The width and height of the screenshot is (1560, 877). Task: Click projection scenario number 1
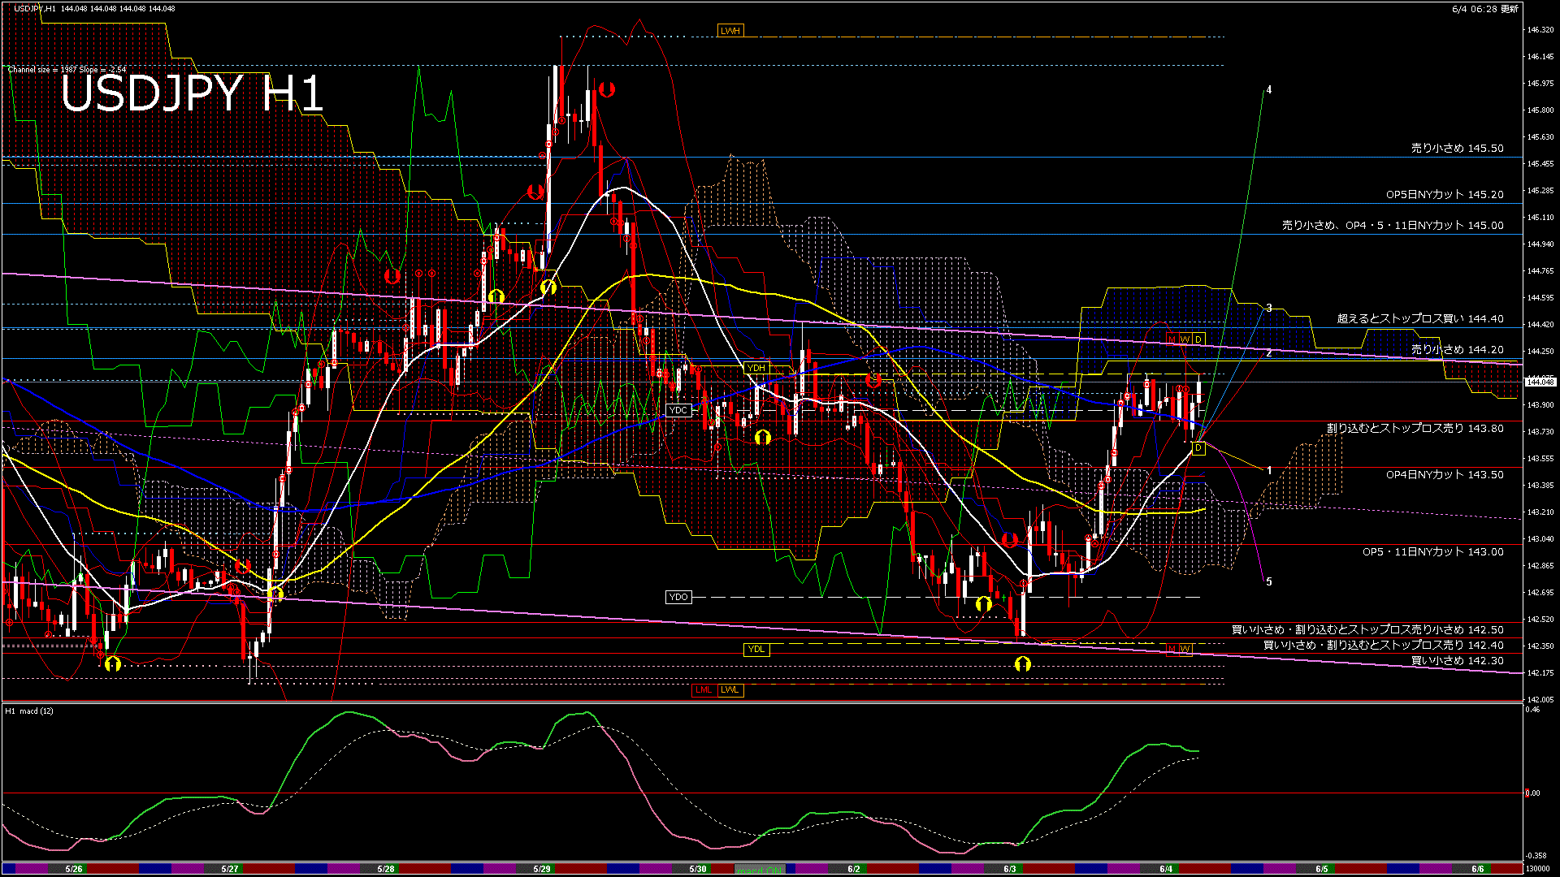point(1269,471)
